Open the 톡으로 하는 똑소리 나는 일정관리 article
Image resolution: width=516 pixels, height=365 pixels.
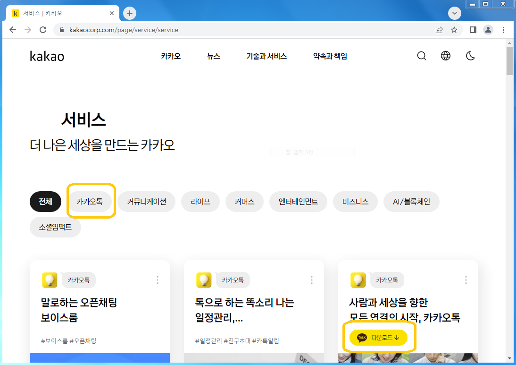tap(244, 310)
